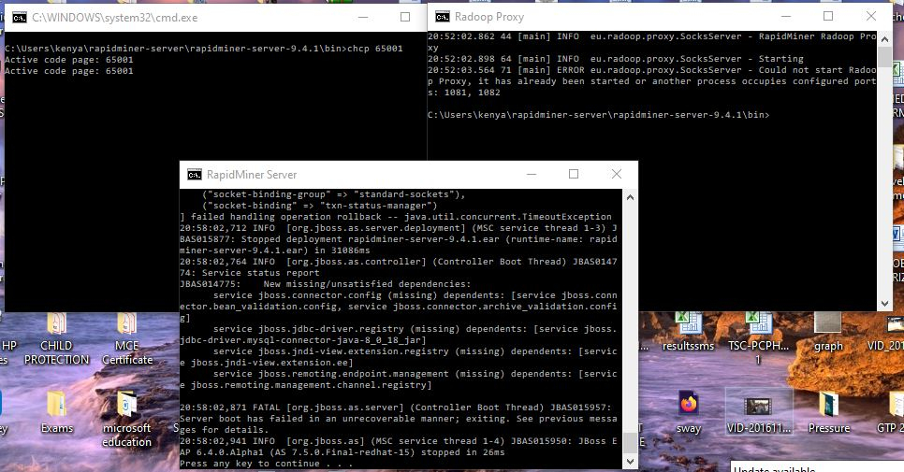Click the SocksServer 'Starting' log line

tap(615, 59)
